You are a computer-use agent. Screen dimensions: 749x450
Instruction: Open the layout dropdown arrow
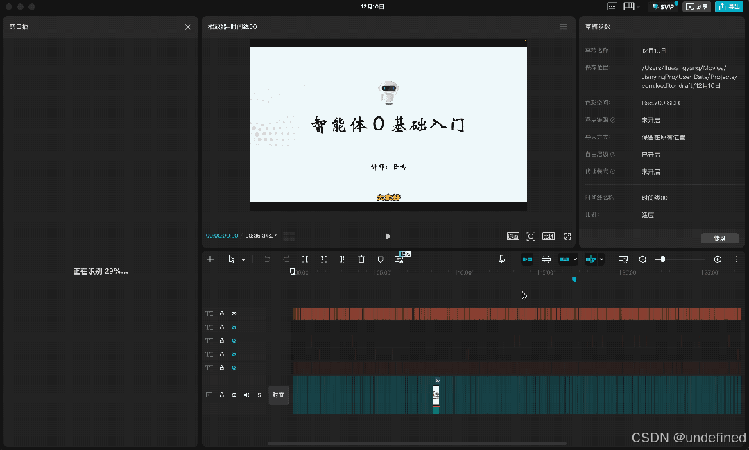click(639, 7)
